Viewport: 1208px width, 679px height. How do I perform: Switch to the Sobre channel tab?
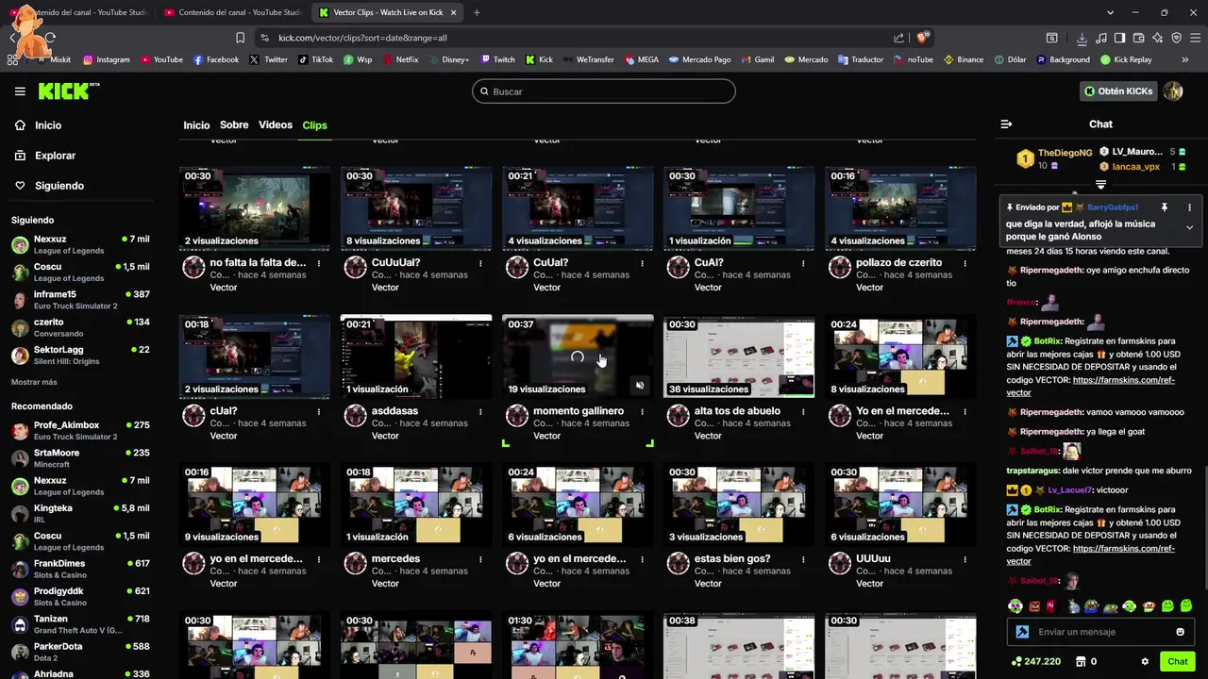click(234, 125)
